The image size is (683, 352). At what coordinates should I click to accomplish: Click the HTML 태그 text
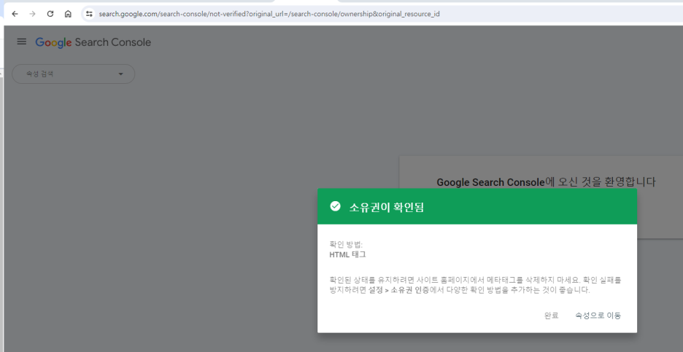(x=347, y=255)
